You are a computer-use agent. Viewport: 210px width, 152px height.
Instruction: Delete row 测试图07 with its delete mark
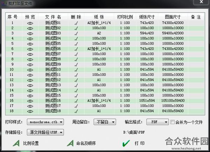click(x=76, y=54)
